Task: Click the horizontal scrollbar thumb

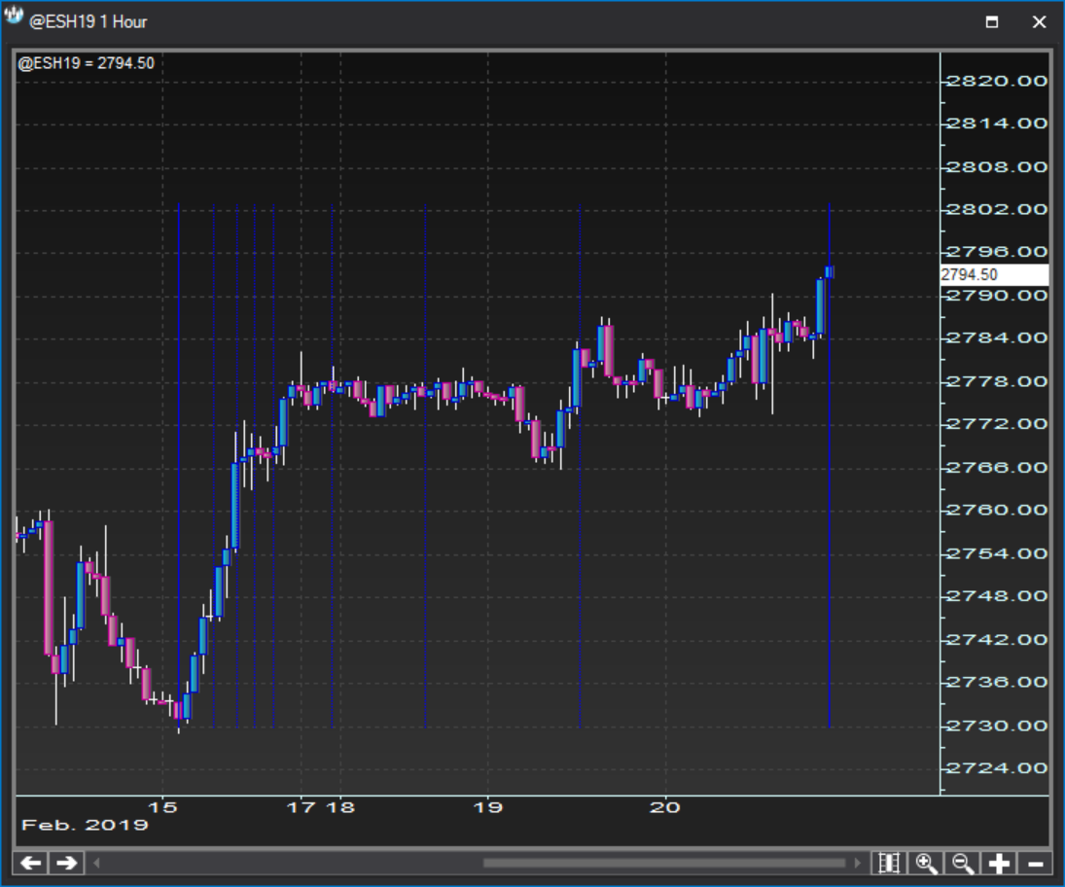Action: coord(664,864)
